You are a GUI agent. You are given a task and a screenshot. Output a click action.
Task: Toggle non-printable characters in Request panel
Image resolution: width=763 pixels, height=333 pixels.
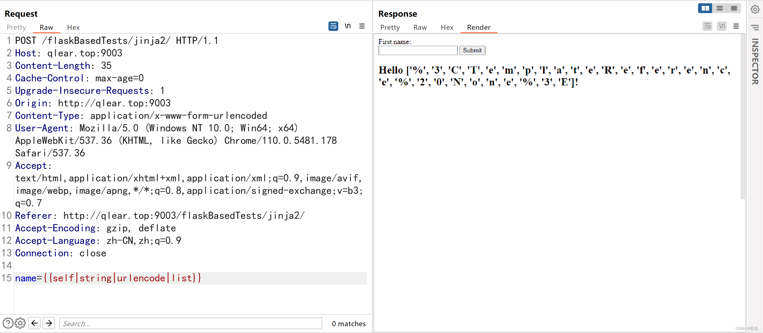[x=348, y=26]
